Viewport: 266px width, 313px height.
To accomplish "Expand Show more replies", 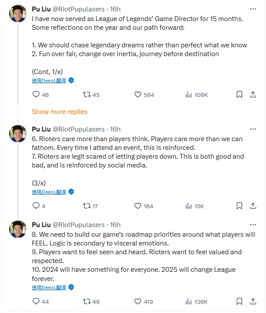I will click(x=60, y=112).
